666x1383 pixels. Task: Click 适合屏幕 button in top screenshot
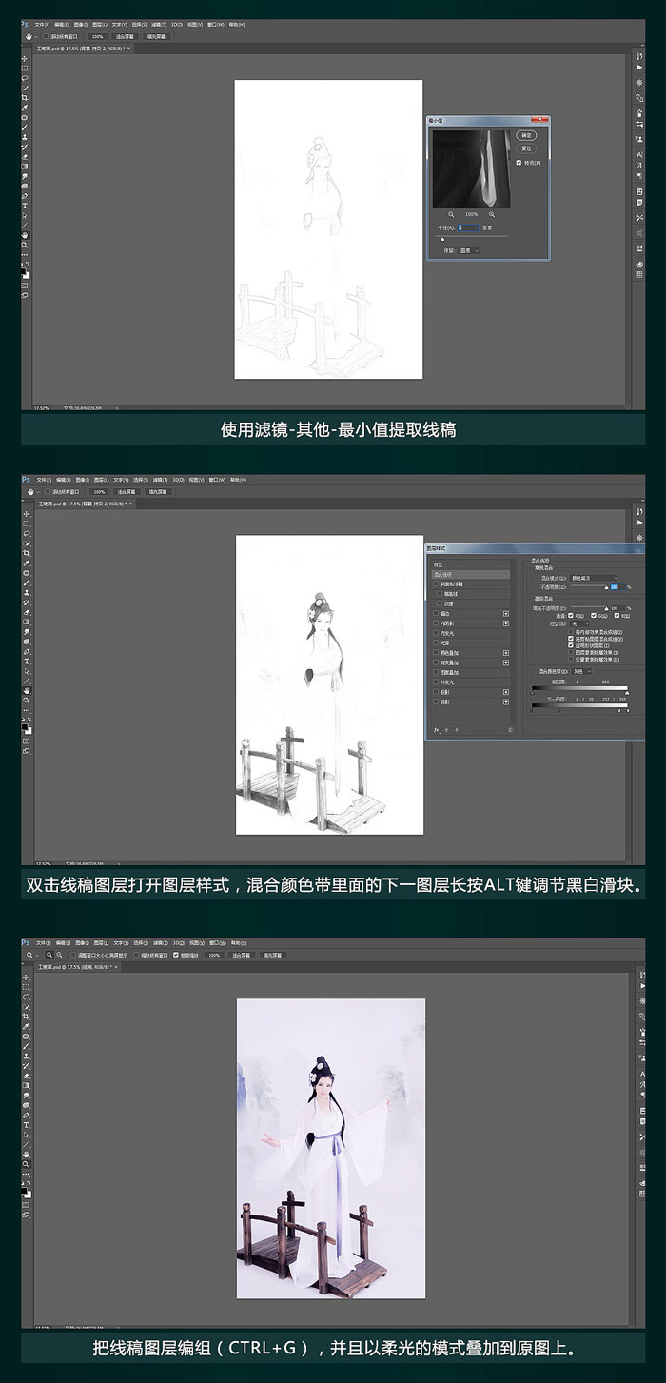[x=126, y=37]
